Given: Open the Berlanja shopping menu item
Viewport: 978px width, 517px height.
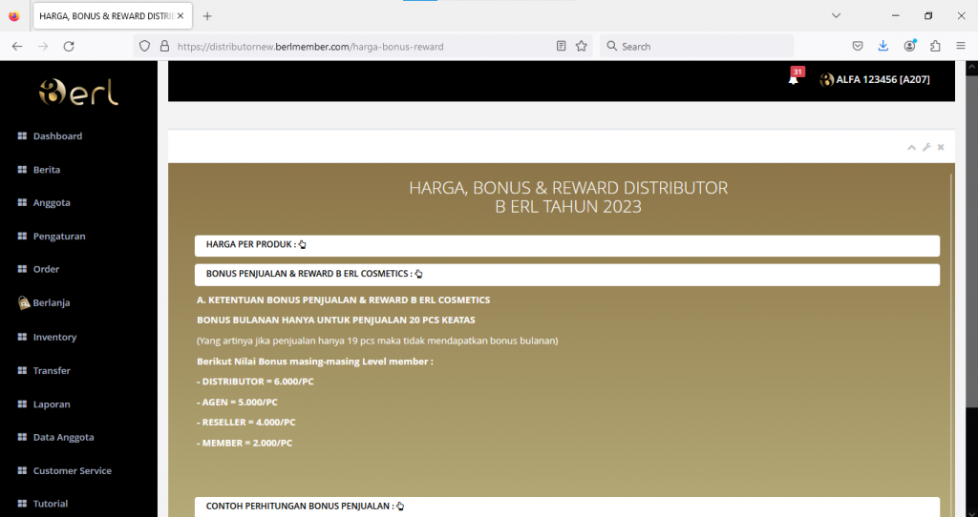Looking at the screenshot, I should point(51,302).
